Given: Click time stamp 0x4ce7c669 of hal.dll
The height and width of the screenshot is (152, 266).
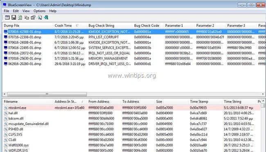Looking at the screenshot, I should (198, 113).
